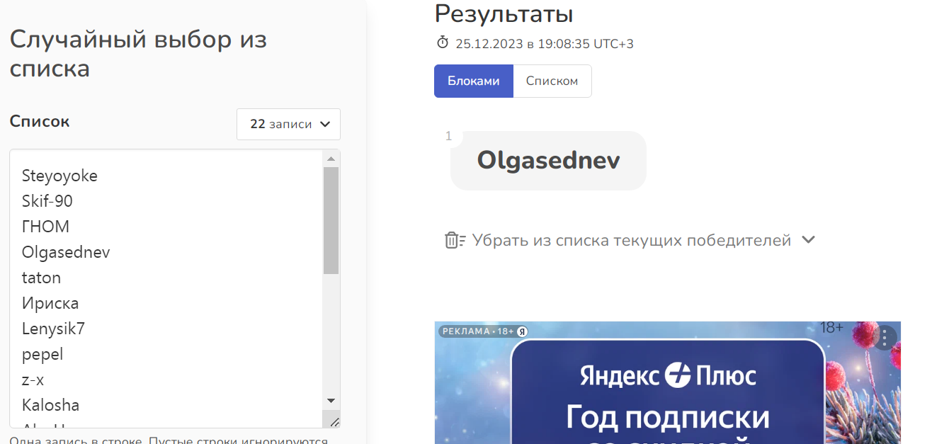Click the РЕКЛАМА 18+ ad label badge

(x=484, y=331)
